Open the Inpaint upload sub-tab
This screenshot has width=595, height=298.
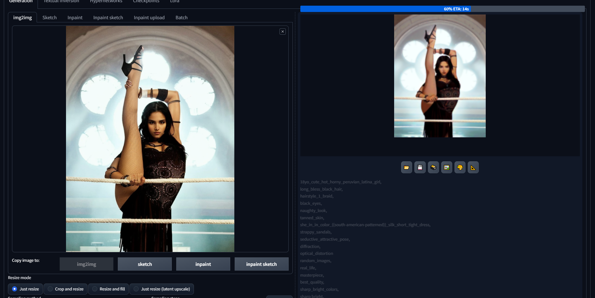[x=149, y=18]
